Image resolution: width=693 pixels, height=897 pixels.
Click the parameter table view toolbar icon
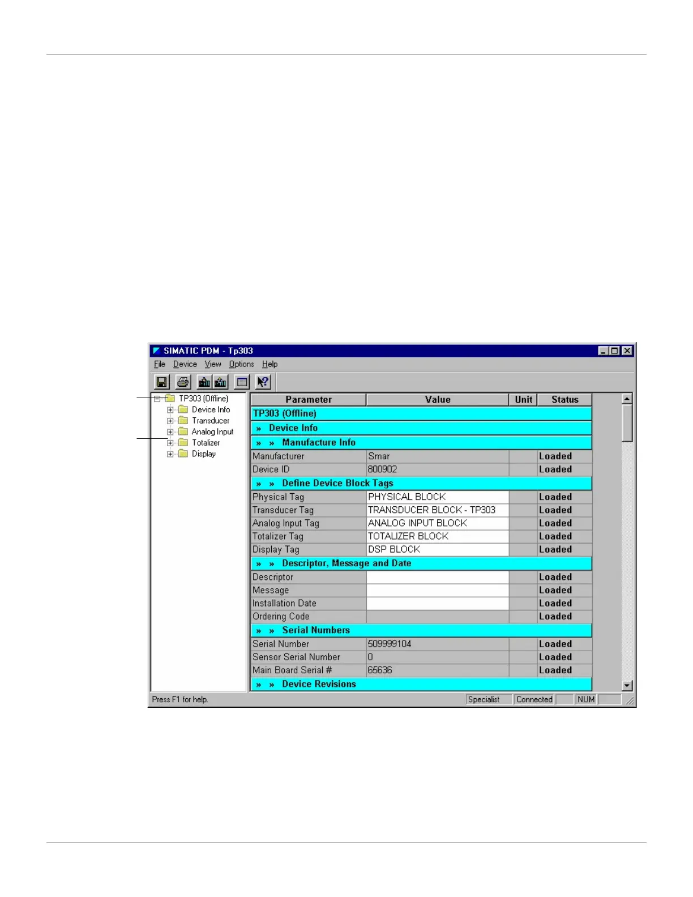[242, 382]
